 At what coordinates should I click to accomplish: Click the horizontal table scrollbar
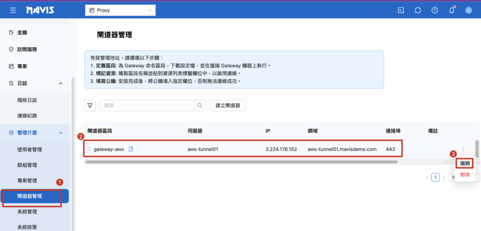pyautogui.click(x=241, y=162)
